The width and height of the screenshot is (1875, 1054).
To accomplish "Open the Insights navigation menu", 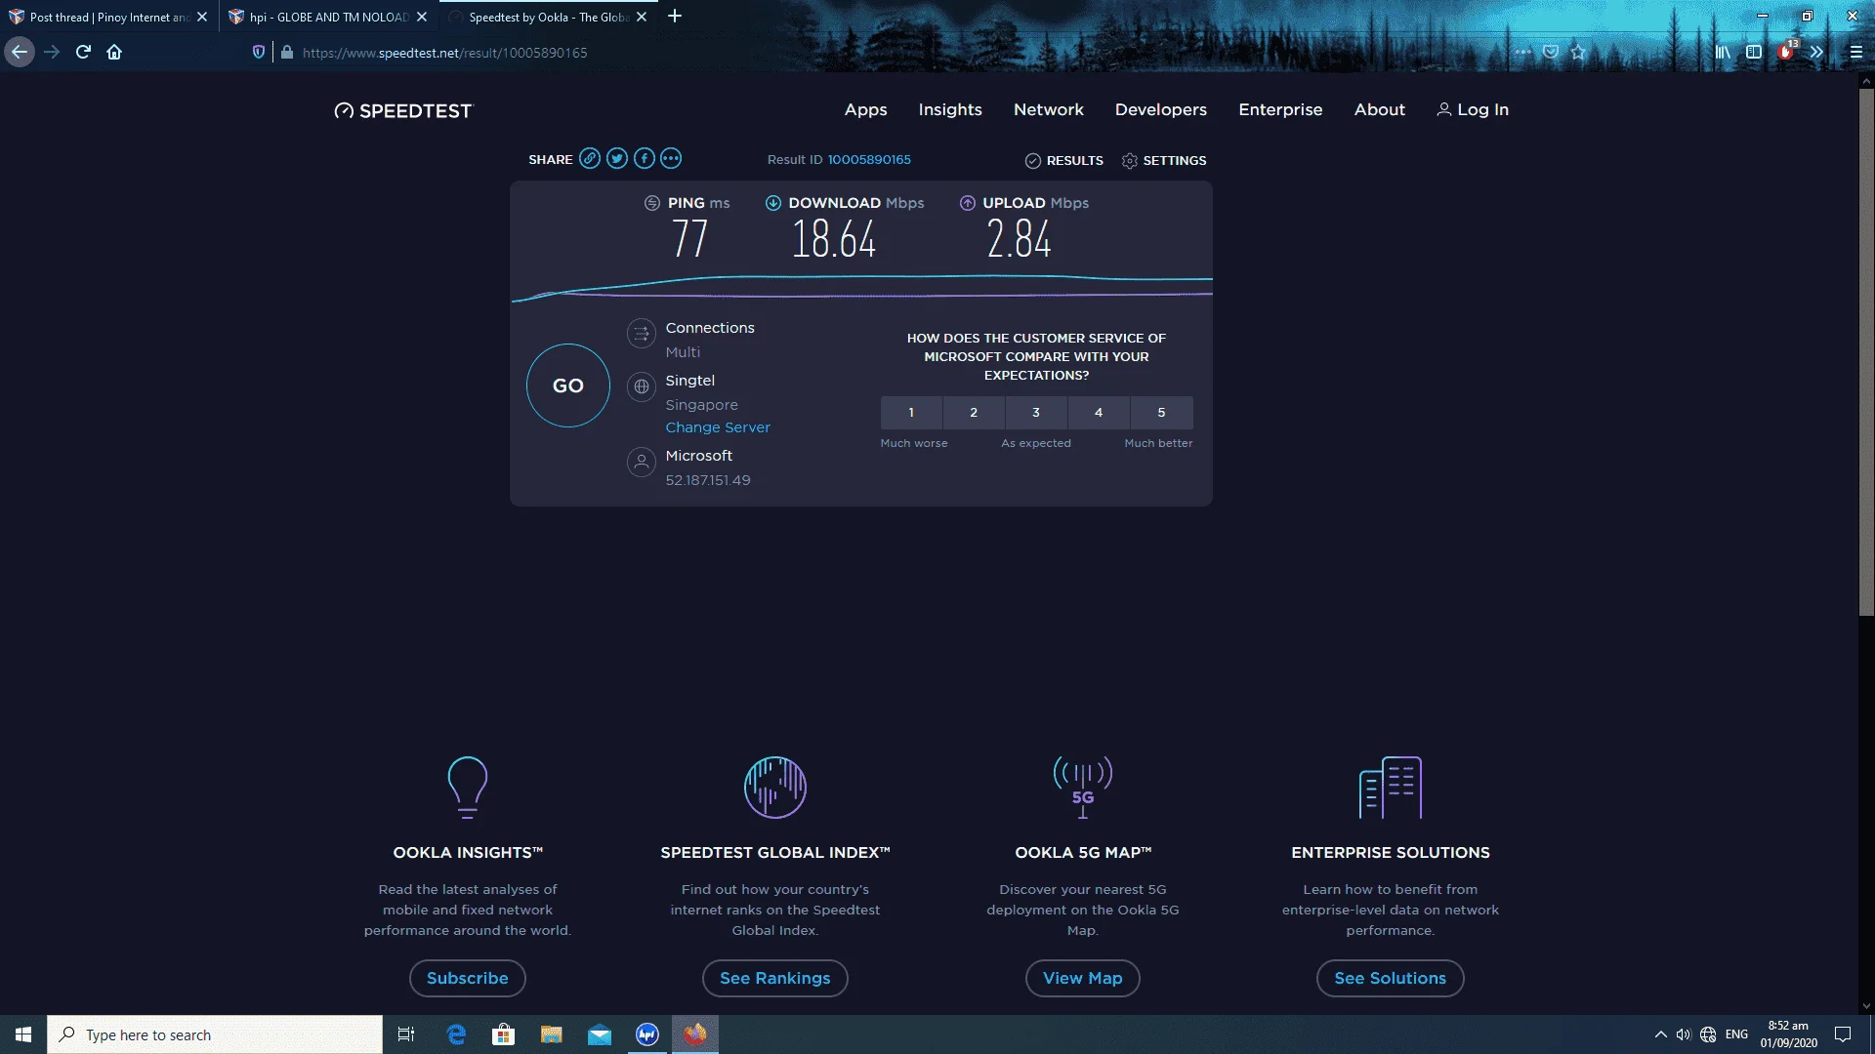I will point(950,110).
